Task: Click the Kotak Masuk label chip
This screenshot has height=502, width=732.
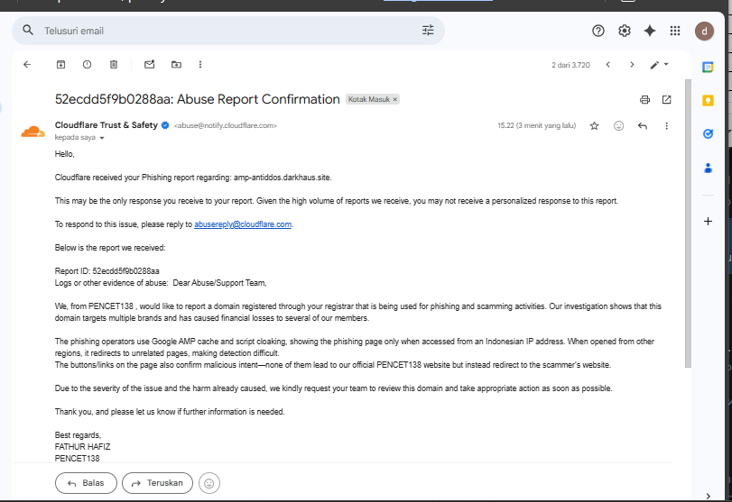Action: point(369,99)
